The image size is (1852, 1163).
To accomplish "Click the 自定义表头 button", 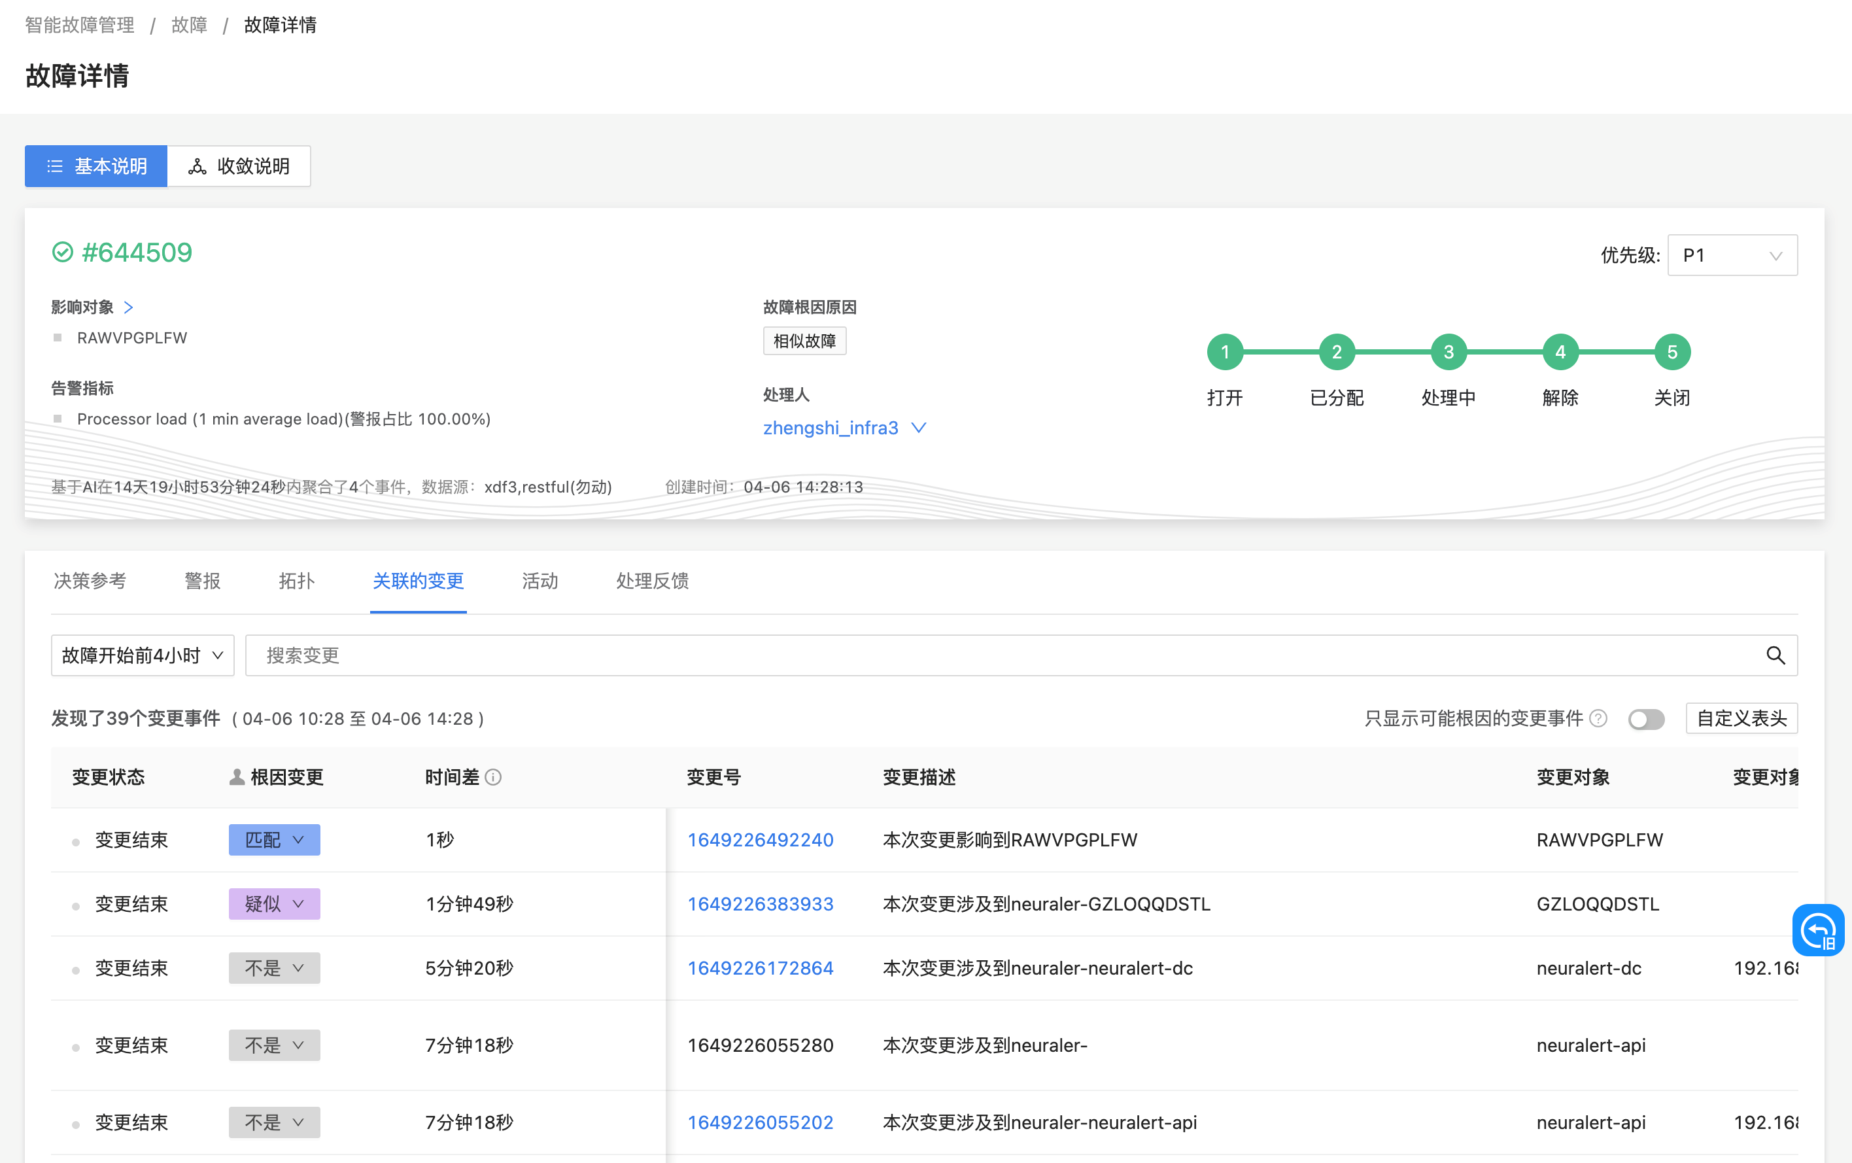I will pos(1741,718).
